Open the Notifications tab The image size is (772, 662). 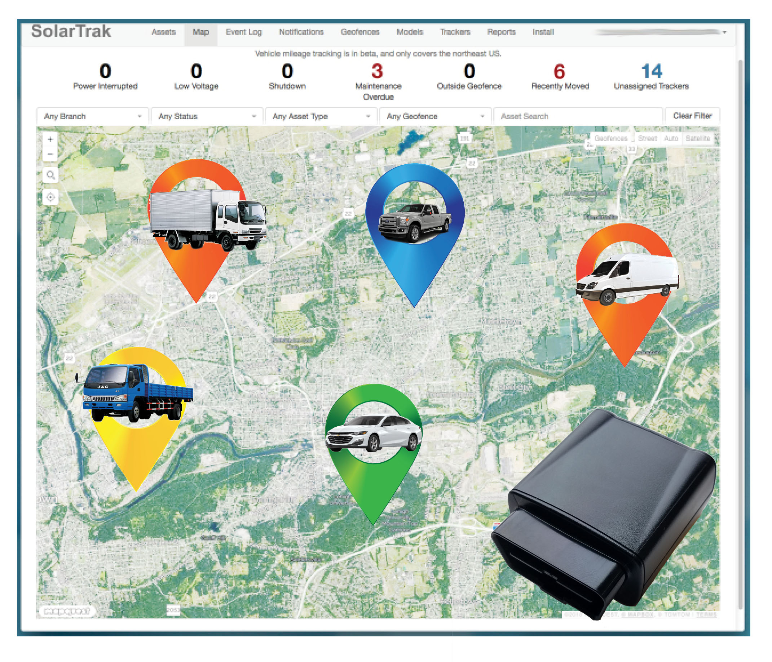pyautogui.click(x=301, y=32)
